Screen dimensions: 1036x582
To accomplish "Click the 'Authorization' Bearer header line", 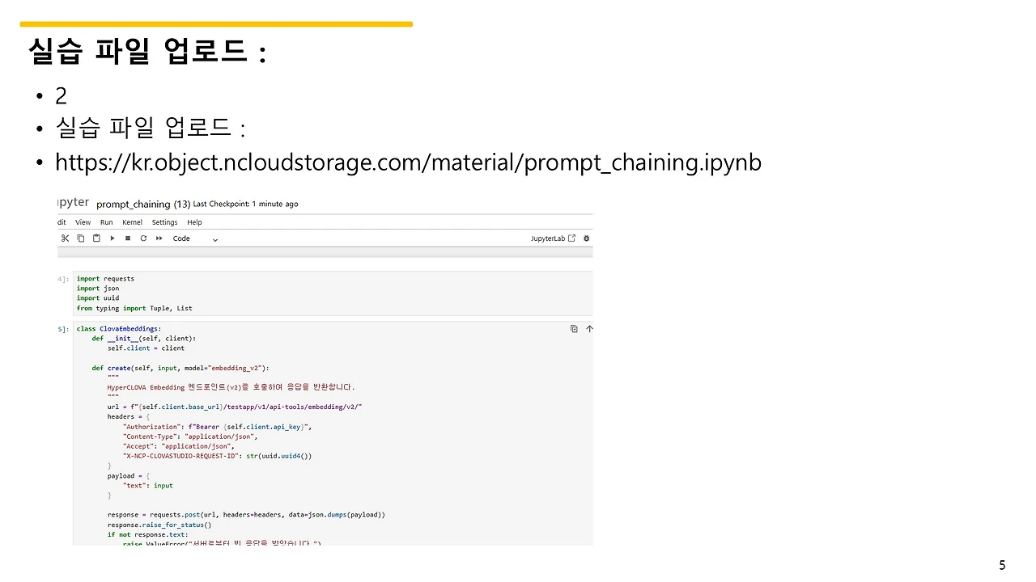I will (217, 427).
